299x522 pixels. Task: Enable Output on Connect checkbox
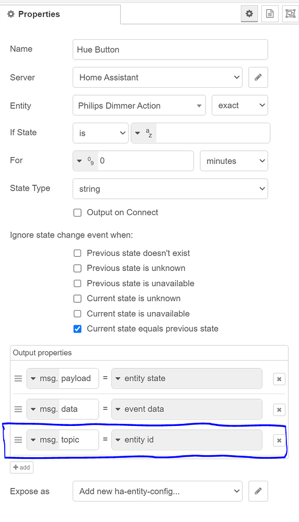tap(77, 213)
